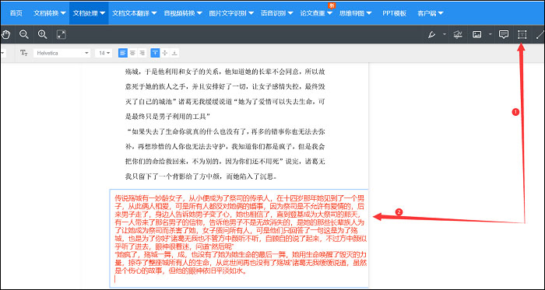Select the hand pan tool
The image size is (545, 290).
(x=6, y=34)
